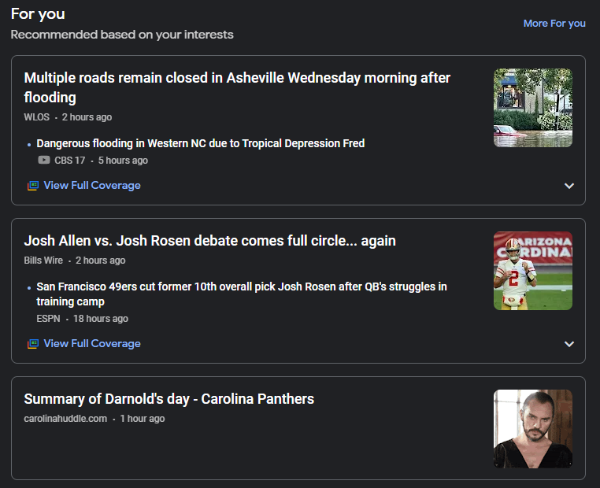600x488 pixels.
Task: Open View Full Coverage for Asheville flooding
Action: pos(91,186)
